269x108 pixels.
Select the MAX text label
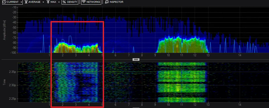point(53,2)
